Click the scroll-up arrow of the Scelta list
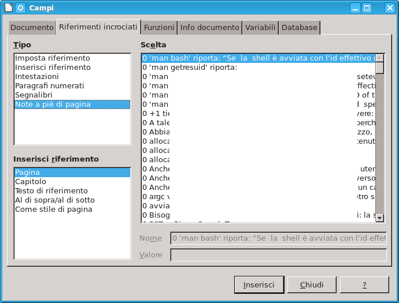This screenshot has height=303, width=399. pyautogui.click(x=380, y=58)
